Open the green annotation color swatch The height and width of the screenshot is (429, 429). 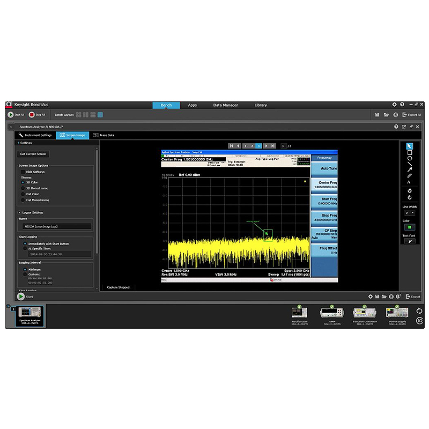tap(409, 227)
